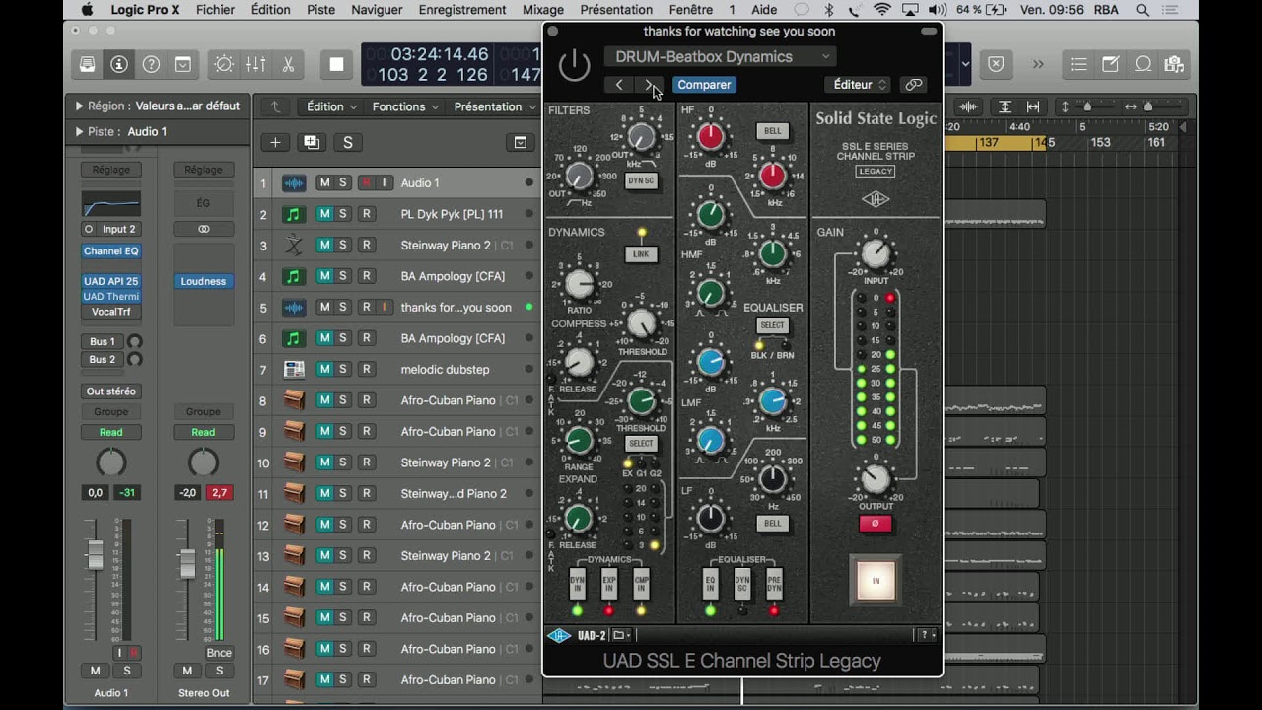Open the Loop Browser icon
1262x710 pixels.
click(1143, 64)
